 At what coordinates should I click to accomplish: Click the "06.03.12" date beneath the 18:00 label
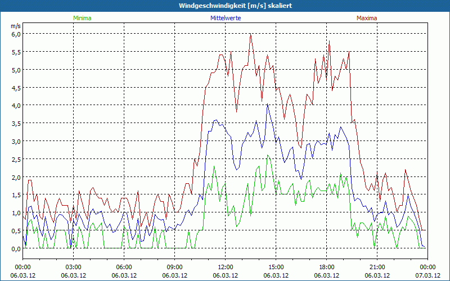327,275
